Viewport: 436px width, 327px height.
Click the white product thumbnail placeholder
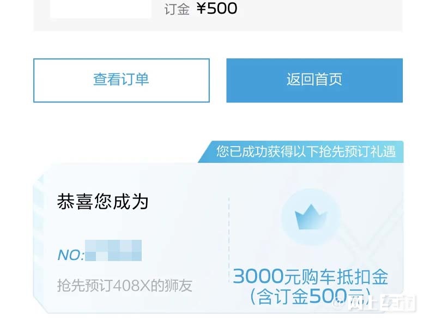[101, 9]
